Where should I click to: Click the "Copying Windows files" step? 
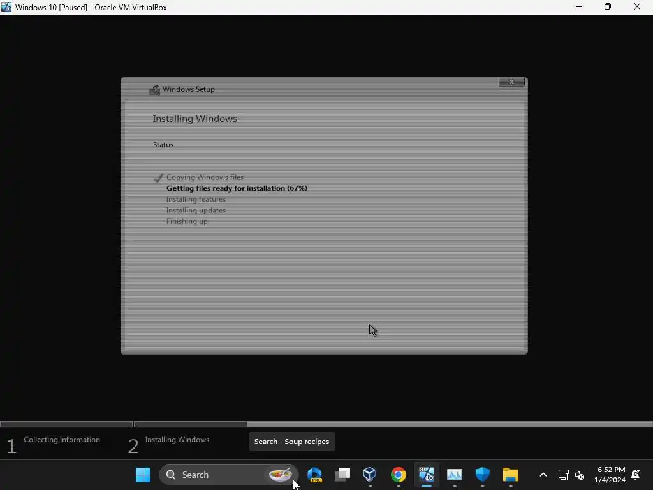[205, 177]
